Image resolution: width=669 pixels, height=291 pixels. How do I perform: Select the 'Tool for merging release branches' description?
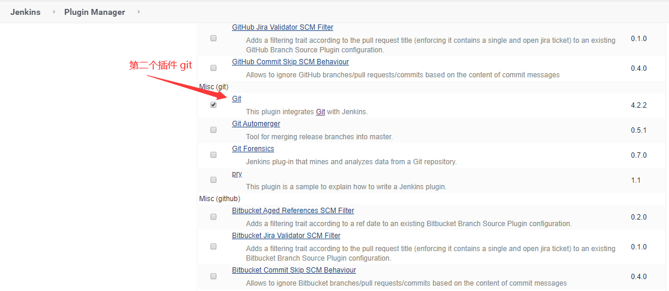(x=319, y=137)
